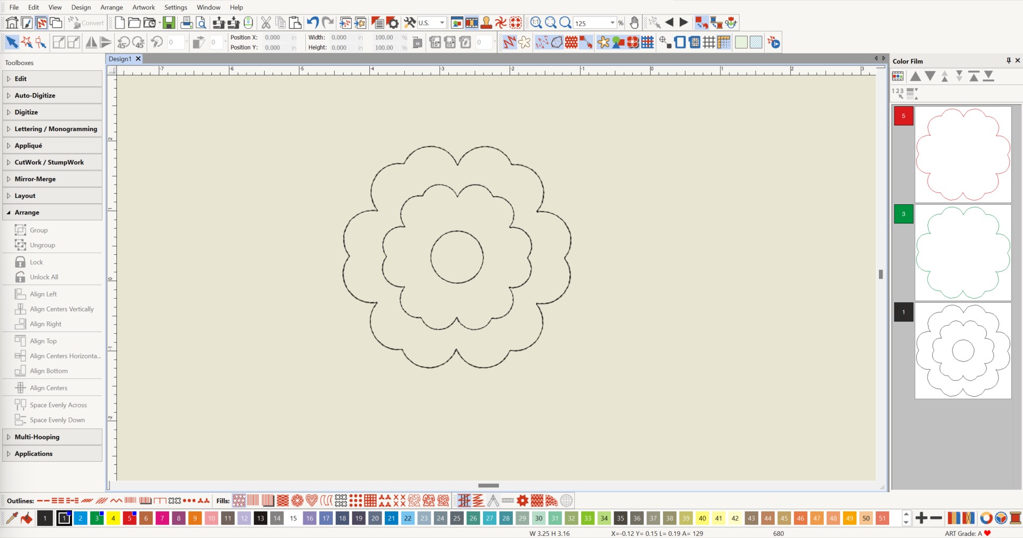The width and height of the screenshot is (1023, 538).
Task: Click Space Evenly Across
Action: point(58,405)
